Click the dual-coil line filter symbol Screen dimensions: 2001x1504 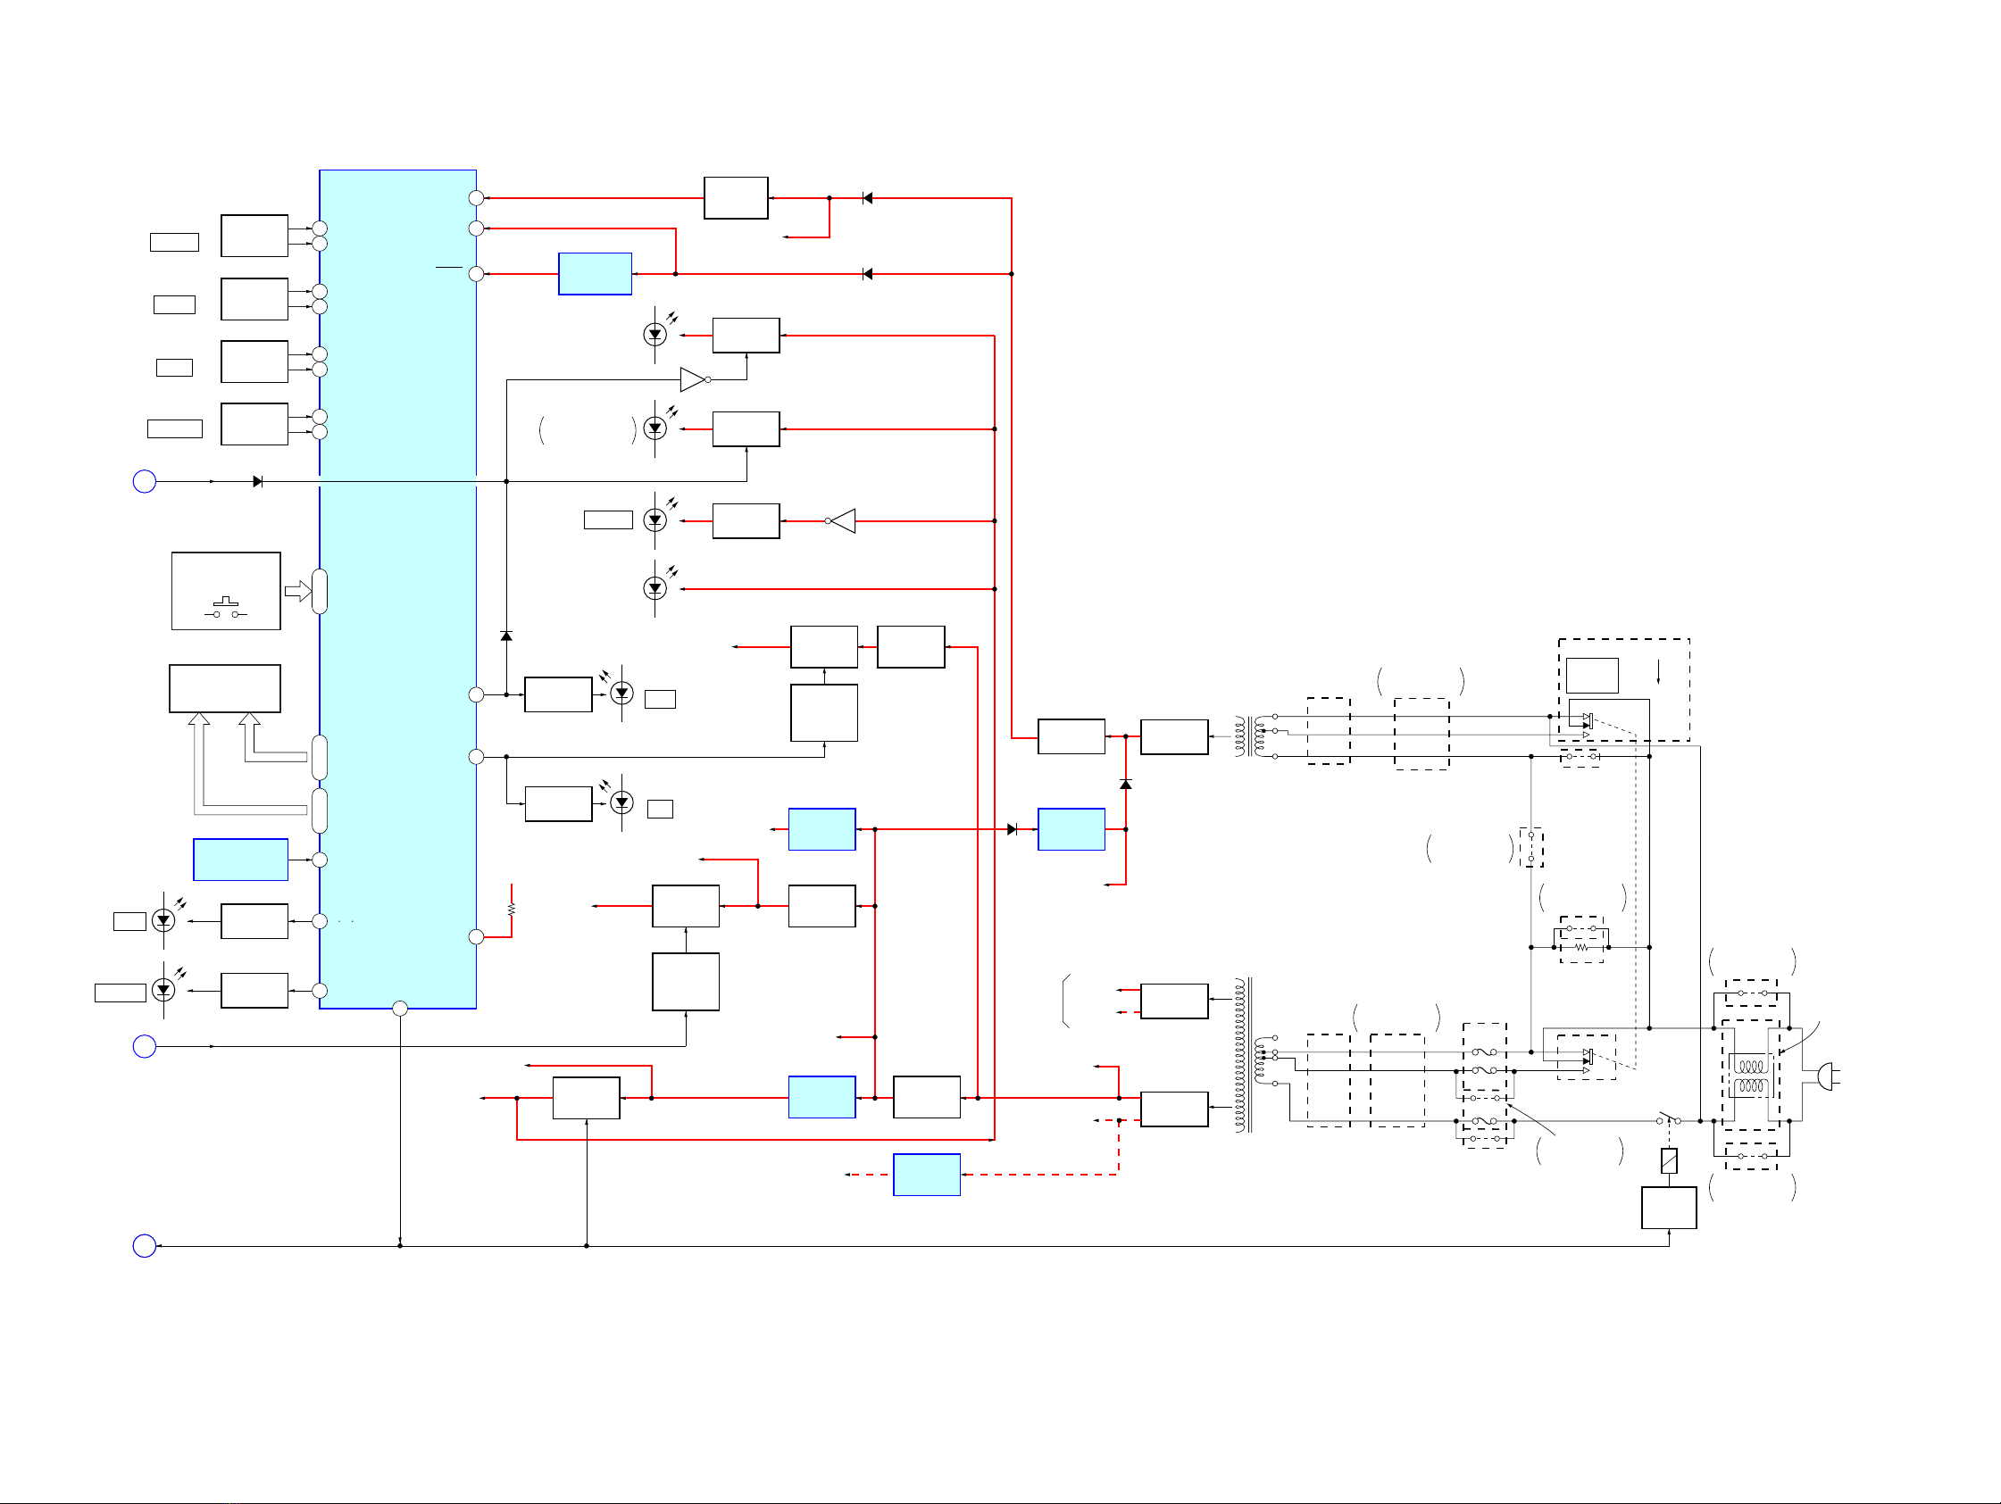tap(1750, 1076)
